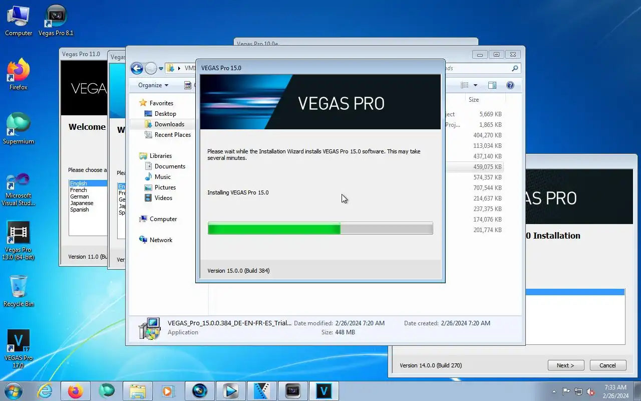This screenshot has height=401, width=641.
Task: Open the Music library
Action: point(163,177)
